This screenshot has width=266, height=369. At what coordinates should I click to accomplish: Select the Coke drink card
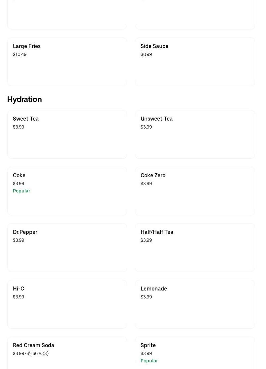point(67,191)
